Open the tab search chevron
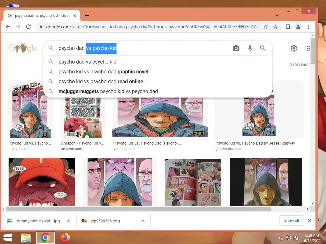 click(277, 16)
